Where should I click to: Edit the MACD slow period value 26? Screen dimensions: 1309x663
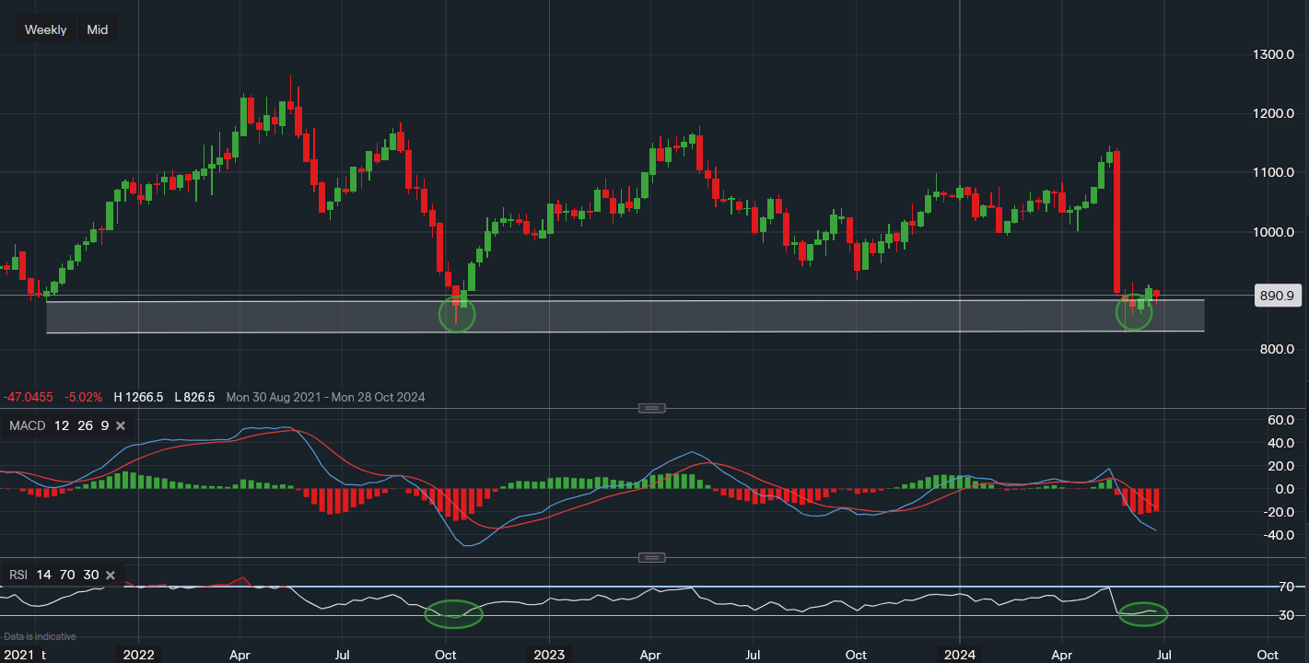coord(84,425)
